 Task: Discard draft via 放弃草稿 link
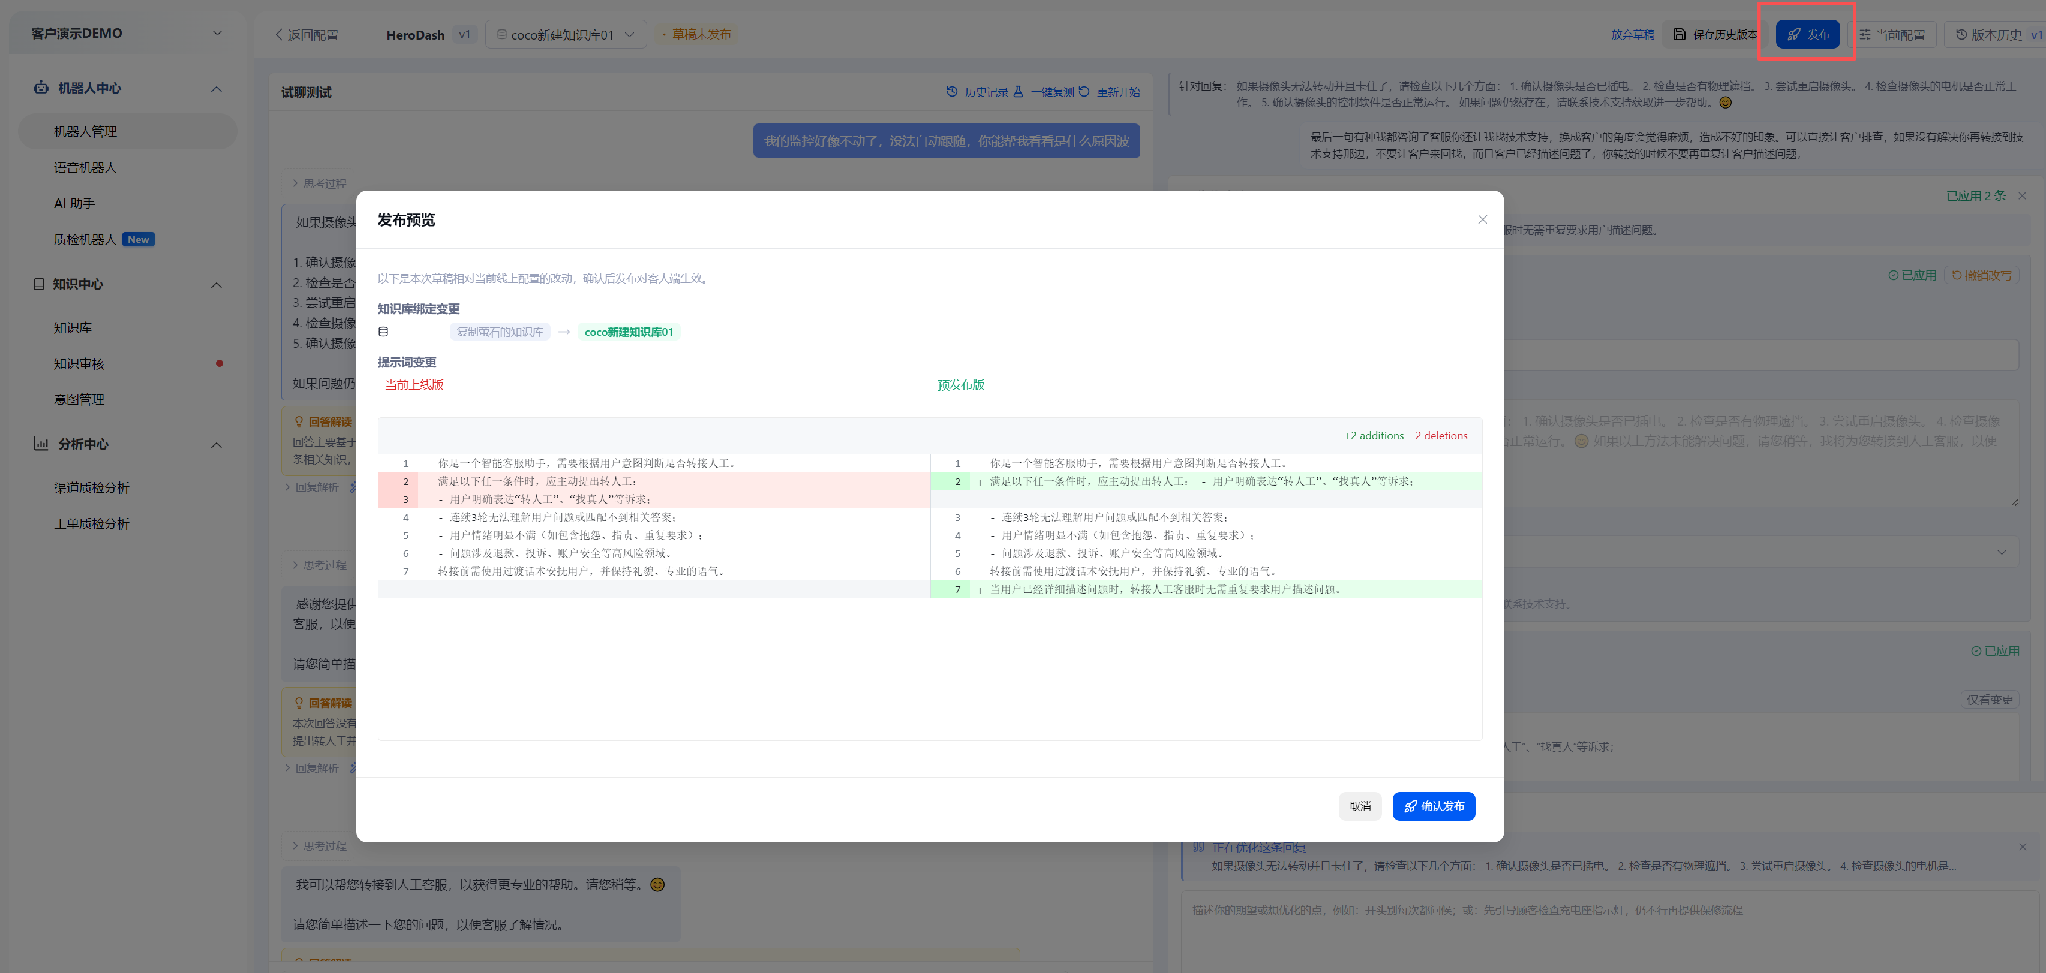point(1632,34)
